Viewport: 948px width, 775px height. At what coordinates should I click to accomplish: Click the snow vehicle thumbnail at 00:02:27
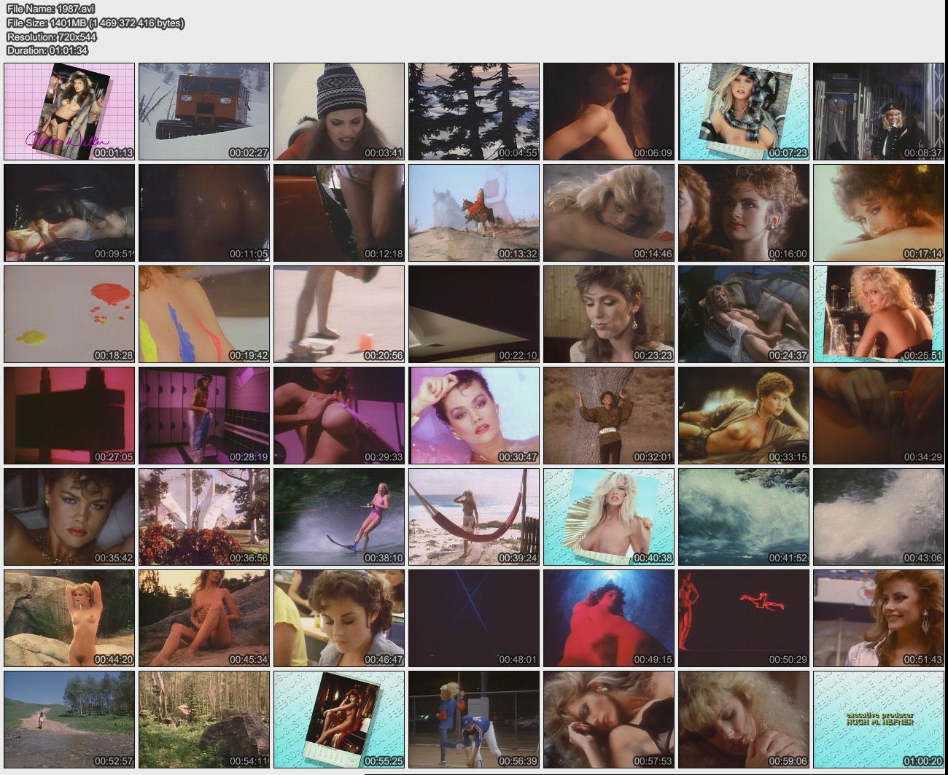(204, 111)
